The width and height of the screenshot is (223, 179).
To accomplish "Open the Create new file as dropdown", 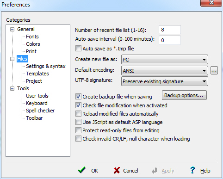I will (165, 60).
